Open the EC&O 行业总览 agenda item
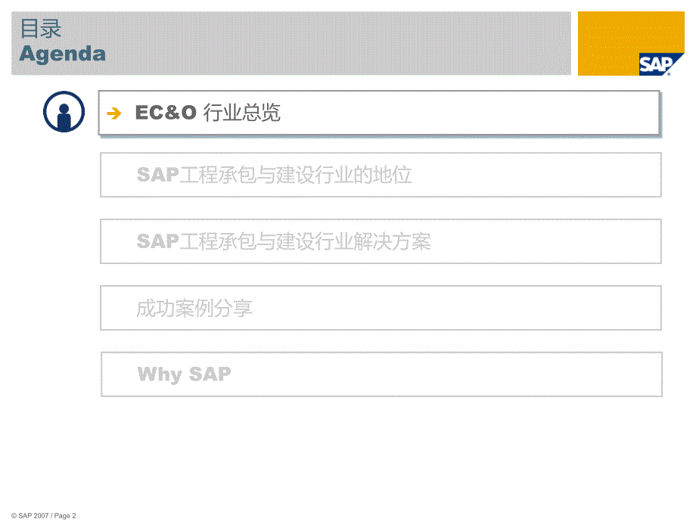Viewport: 696px width, 522px height. pyautogui.click(x=379, y=113)
